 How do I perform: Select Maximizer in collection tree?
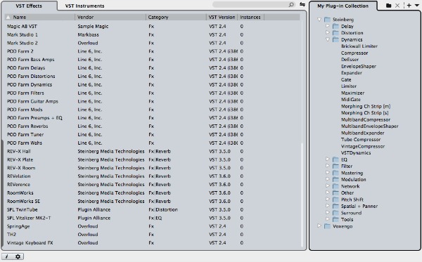click(x=352, y=93)
